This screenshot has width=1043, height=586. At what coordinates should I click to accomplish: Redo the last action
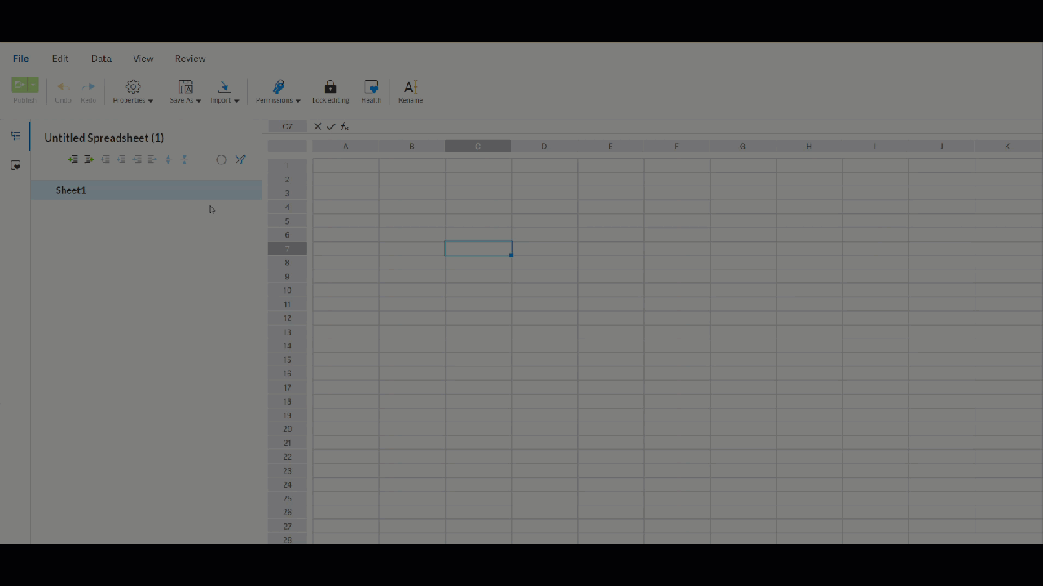click(x=88, y=88)
